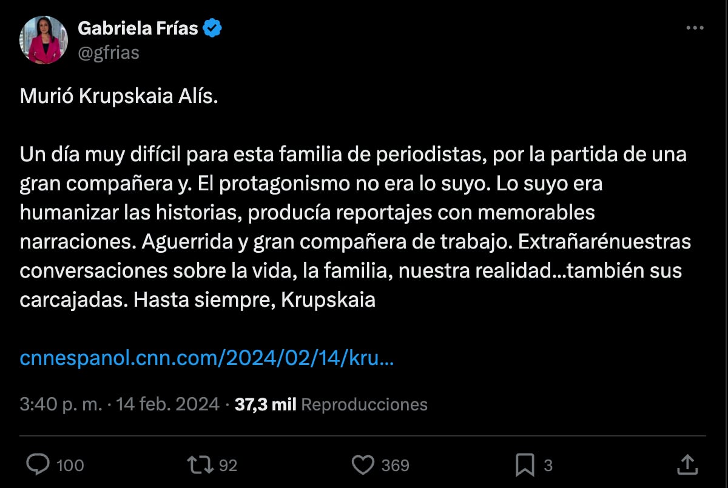
Task: Click Gabriela Frías profile picture
Action: tap(43, 39)
